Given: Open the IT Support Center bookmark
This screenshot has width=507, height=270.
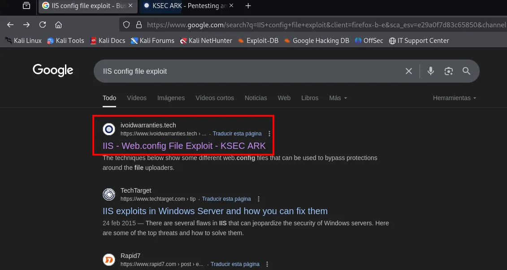Looking at the screenshot, I should (419, 41).
